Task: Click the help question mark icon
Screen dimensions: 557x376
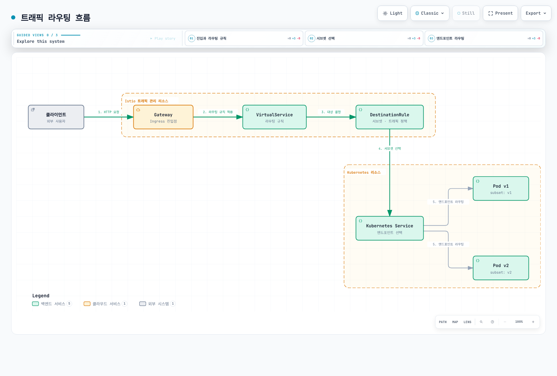Action: pyautogui.click(x=492, y=322)
